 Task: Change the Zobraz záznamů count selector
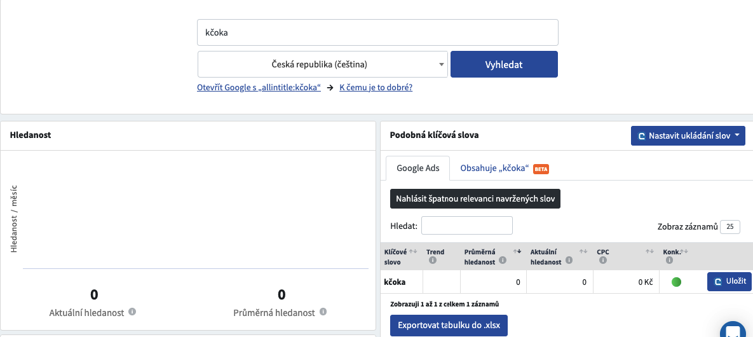[x=730, y=227]
